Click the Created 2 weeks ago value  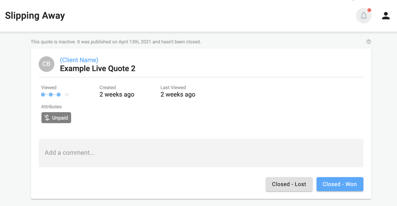click(x=117, y=95)
